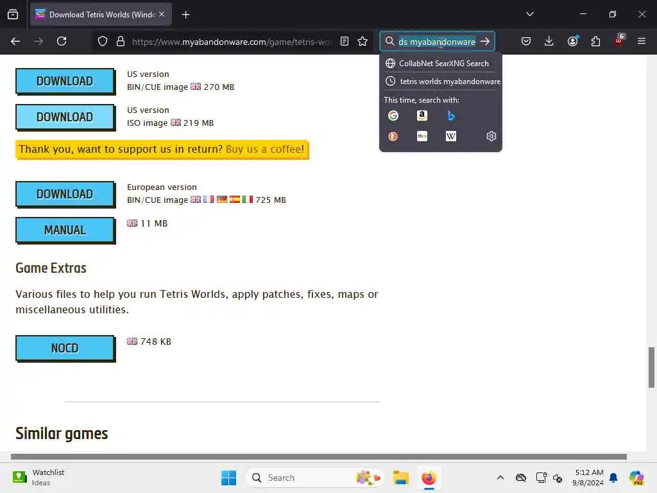Go back to the previous page

[x=15, y=41]
